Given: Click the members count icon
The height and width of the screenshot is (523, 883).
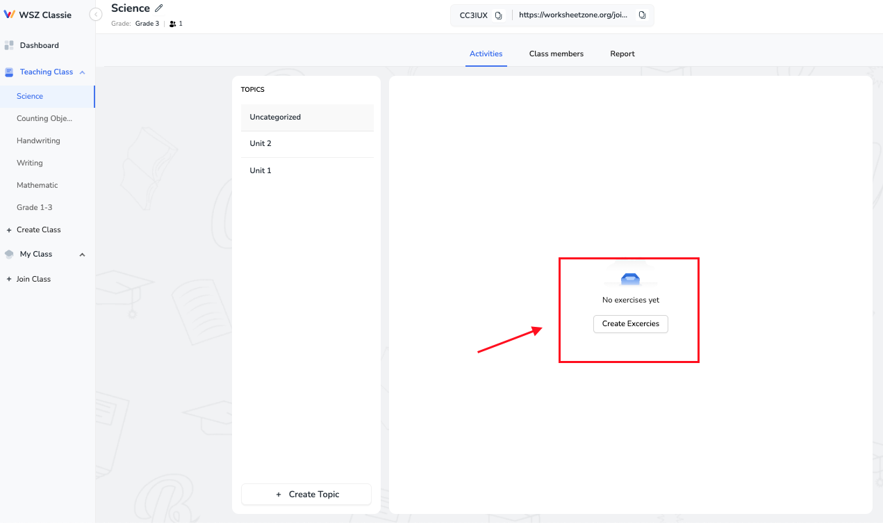Looking at the screenshot, I should coord(172,24).
